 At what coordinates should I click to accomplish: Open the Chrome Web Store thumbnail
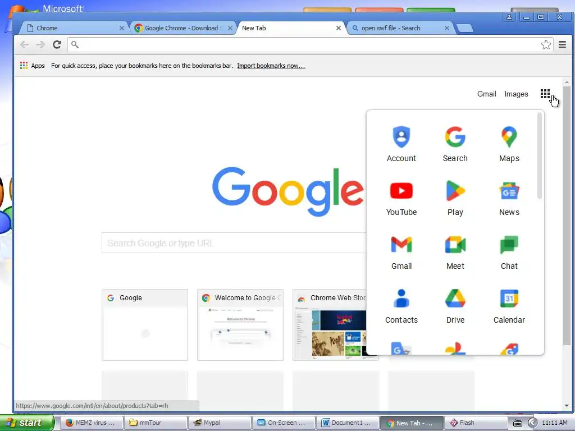(x=329, y=325)
